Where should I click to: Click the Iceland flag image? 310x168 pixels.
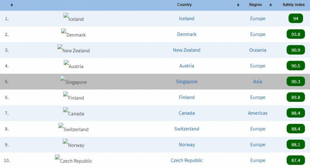coord(74,19)
